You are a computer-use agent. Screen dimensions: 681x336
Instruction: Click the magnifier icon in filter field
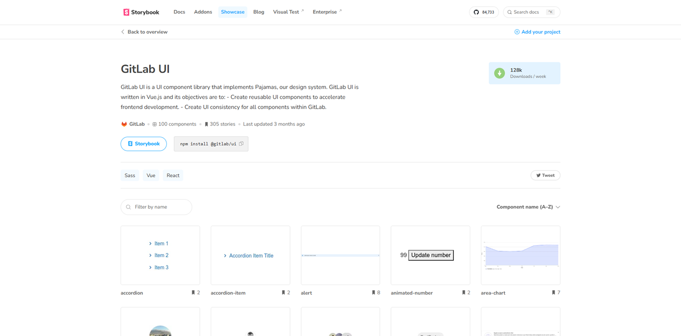point(129,207)
